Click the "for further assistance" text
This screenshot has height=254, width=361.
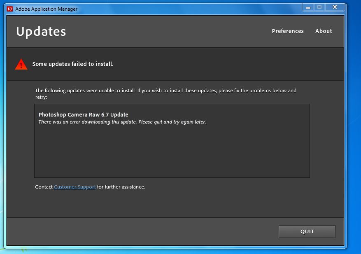click(x=121, y=187)
